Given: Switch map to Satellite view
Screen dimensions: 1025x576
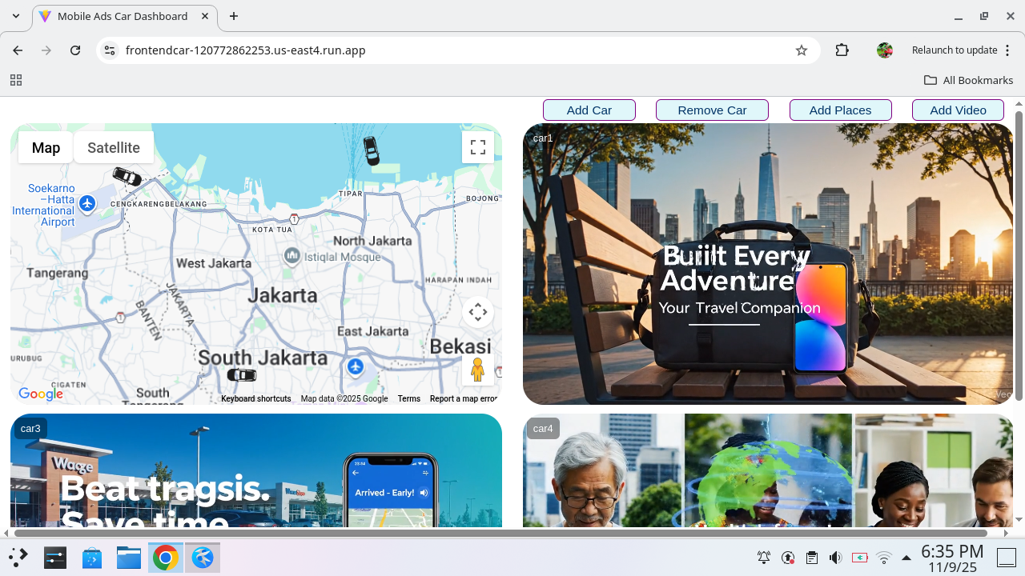Looking at the screenshot, I should pyautogui.click(x=114, y=147).
